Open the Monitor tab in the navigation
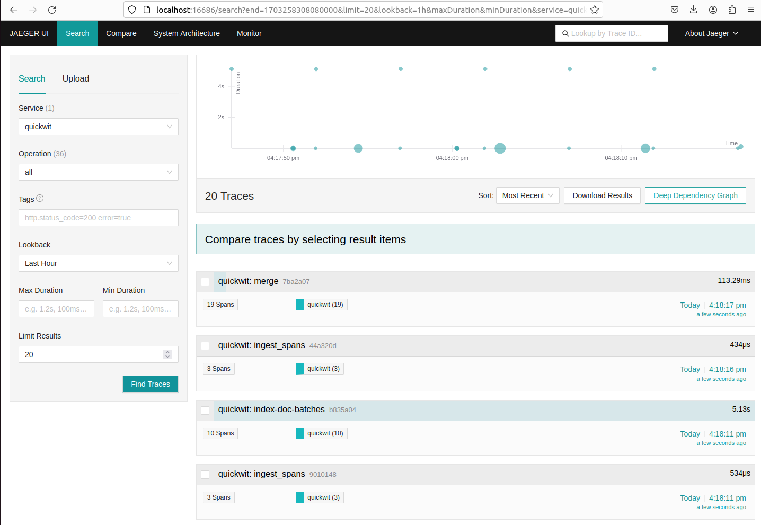The height and width of the screenshot is (525, 761). coord(249,33)
